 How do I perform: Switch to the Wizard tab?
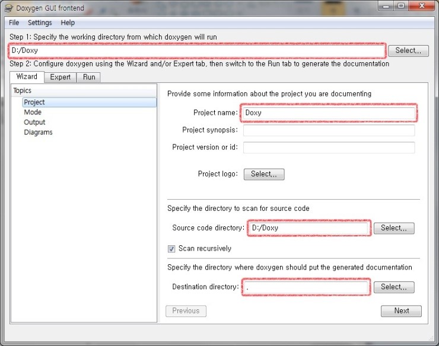[x=27, y=76]
